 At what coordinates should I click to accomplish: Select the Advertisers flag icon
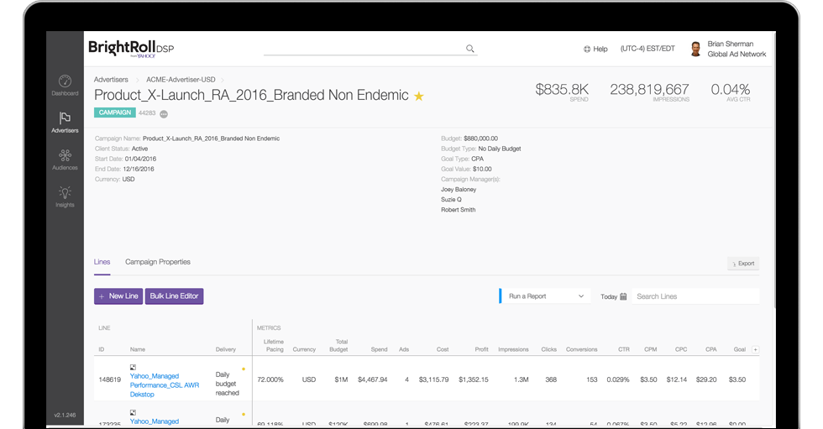(66, 118)
